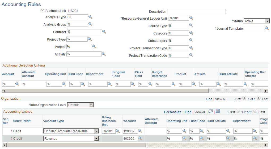Download Accounting Entries to spreadsheet icon
Image resolution: width=271 pixels, height=149 pixels.
click(x=218, y=111)
